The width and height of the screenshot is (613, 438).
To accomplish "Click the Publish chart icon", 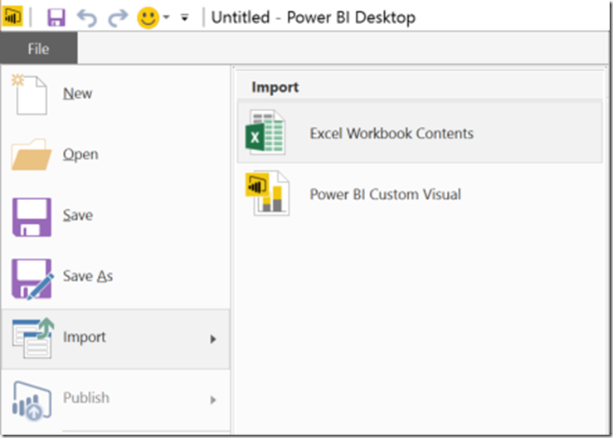I will click(32, 401).
